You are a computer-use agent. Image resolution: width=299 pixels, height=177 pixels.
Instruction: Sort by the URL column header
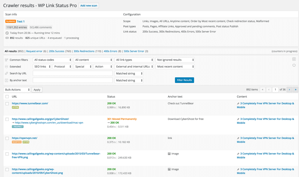(14, 97)
